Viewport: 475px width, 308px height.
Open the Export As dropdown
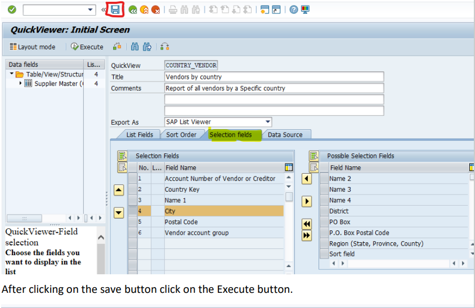pyautogui.click(x=268, y=122)
